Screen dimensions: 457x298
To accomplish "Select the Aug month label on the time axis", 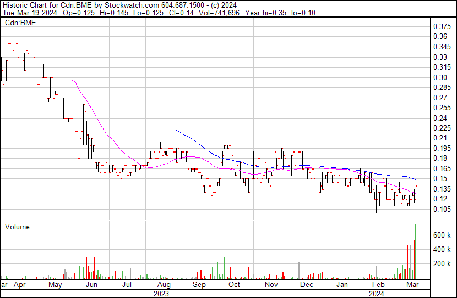I will click(163, 285).
